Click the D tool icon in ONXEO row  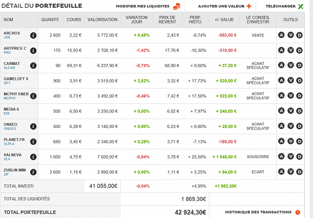click(x=300, y=126)
